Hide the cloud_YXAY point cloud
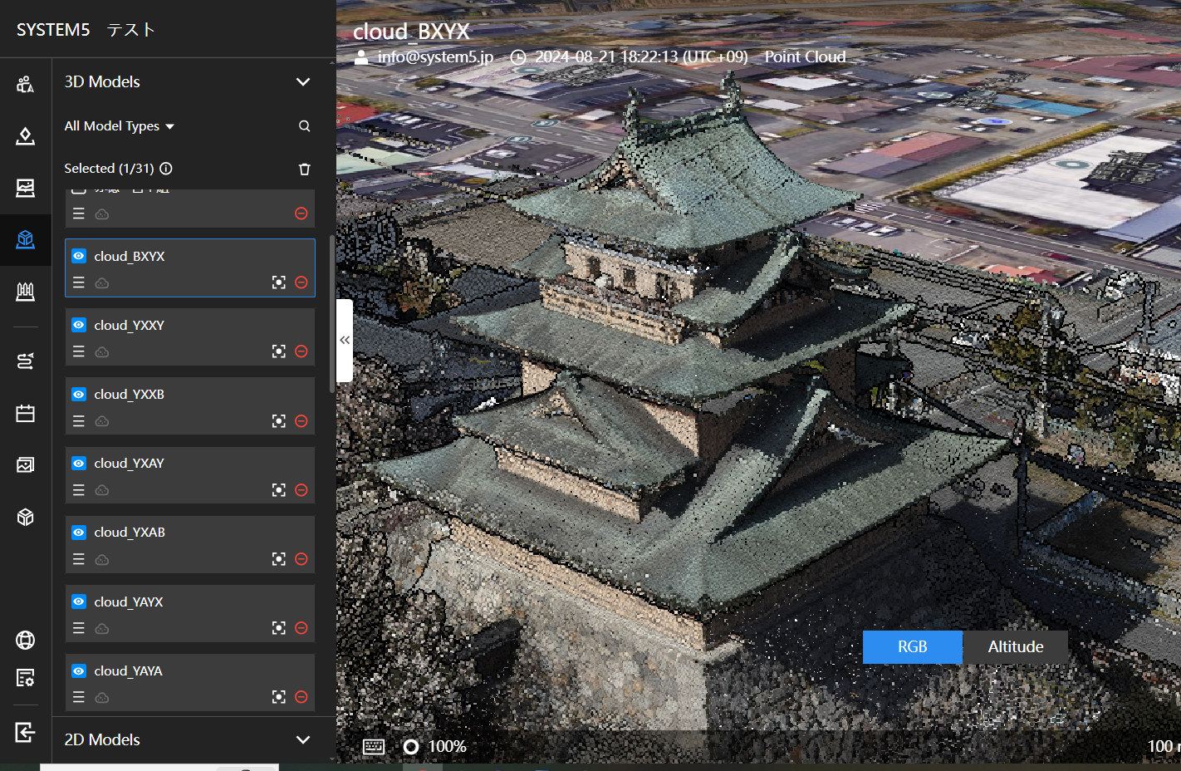Viewport: 1181px width, 771px height. pos(79,463)
